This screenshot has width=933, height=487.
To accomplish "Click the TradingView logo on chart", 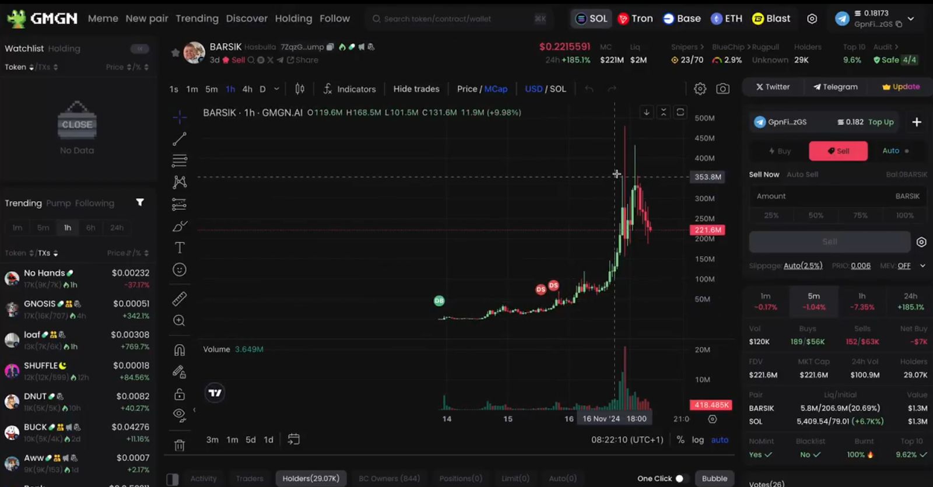I will pos(215,393).
